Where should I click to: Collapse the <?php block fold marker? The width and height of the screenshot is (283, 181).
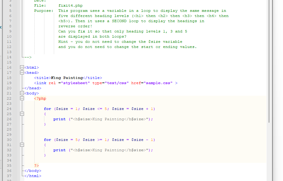(x=22, y=98)
